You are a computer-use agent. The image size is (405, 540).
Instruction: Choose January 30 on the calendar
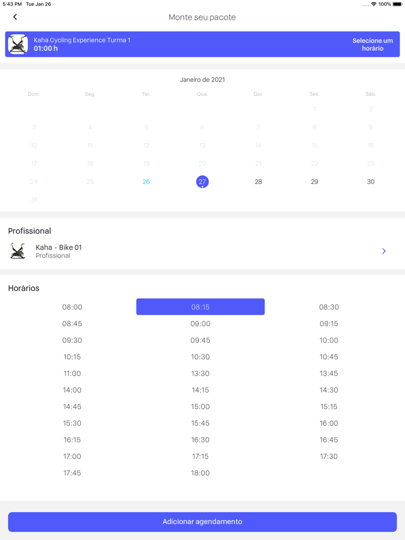(x=370, y=182)
